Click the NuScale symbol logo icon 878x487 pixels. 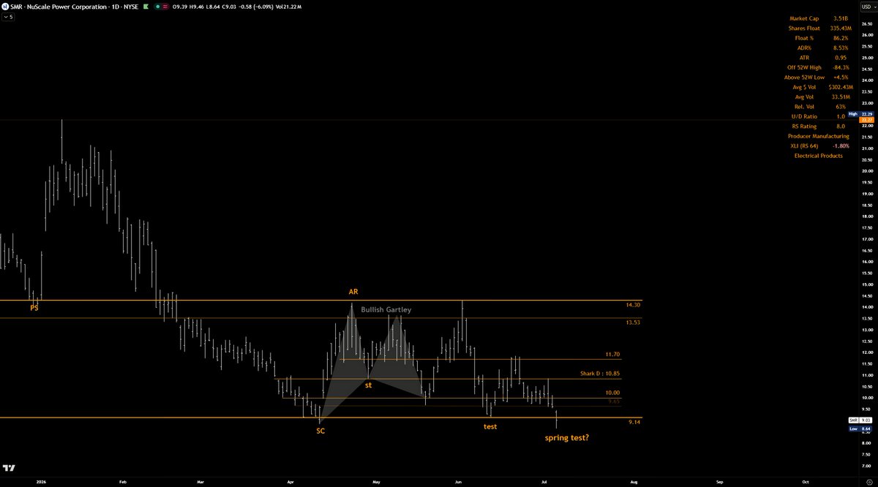pyautogui.click(x=5, y=6)
